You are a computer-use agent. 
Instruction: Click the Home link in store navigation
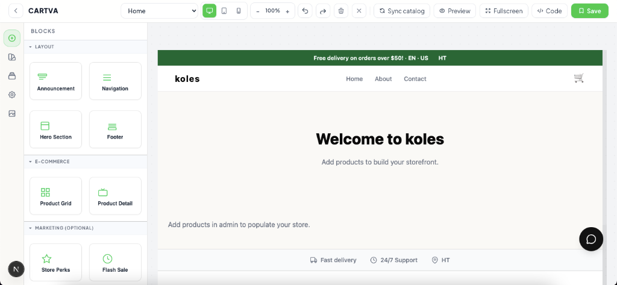tap(354, 79)
